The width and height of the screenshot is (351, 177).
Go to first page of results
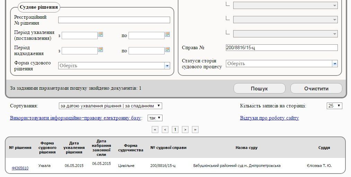click(x=155, y=130)
